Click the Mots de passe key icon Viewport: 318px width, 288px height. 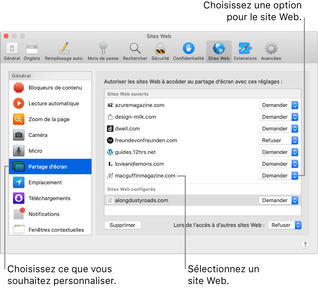coord(103,50)
